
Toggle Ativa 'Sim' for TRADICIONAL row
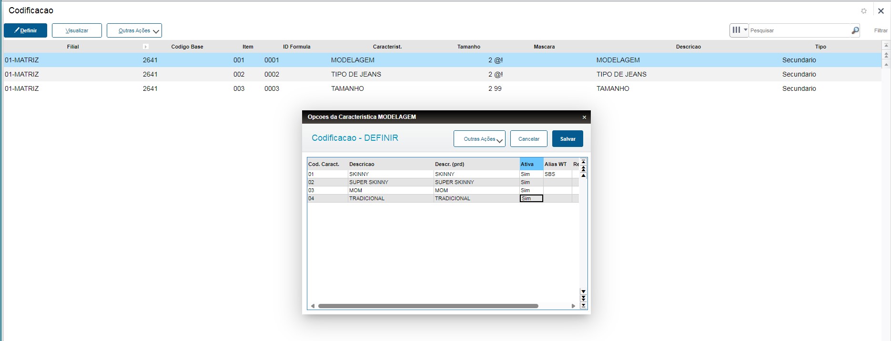pos(531,198)
